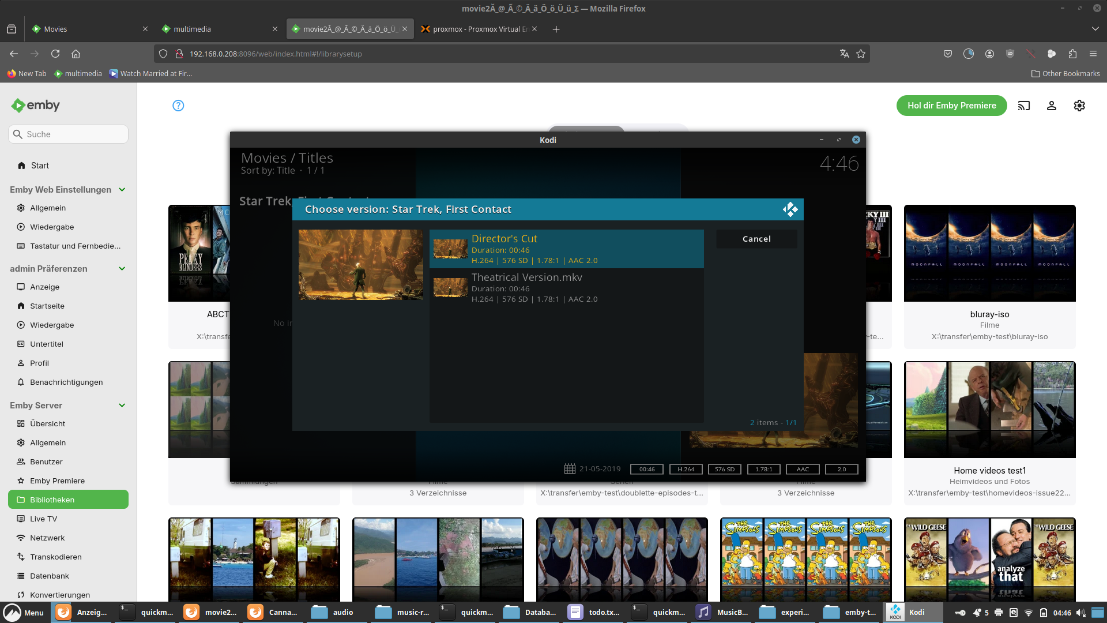This screenshot has height=623, width=1107.
Task: Reload the current page
Action: coord(55,54)
